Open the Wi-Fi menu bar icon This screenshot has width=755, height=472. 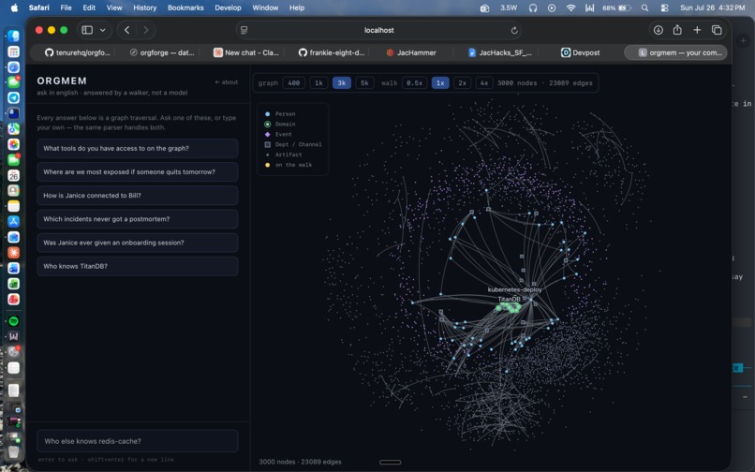point(570,7)
